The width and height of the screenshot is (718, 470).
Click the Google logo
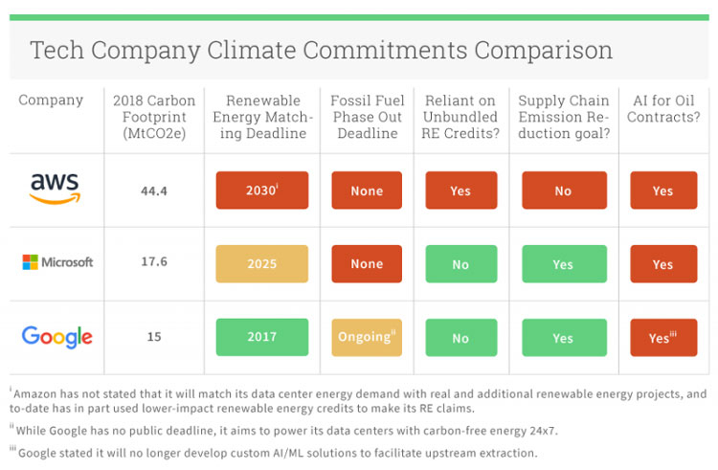pyautogui.click(x=56, y=337)
